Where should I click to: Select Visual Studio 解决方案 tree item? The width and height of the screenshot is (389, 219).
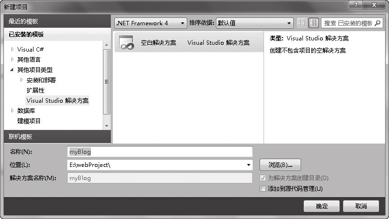pos(57,101)
